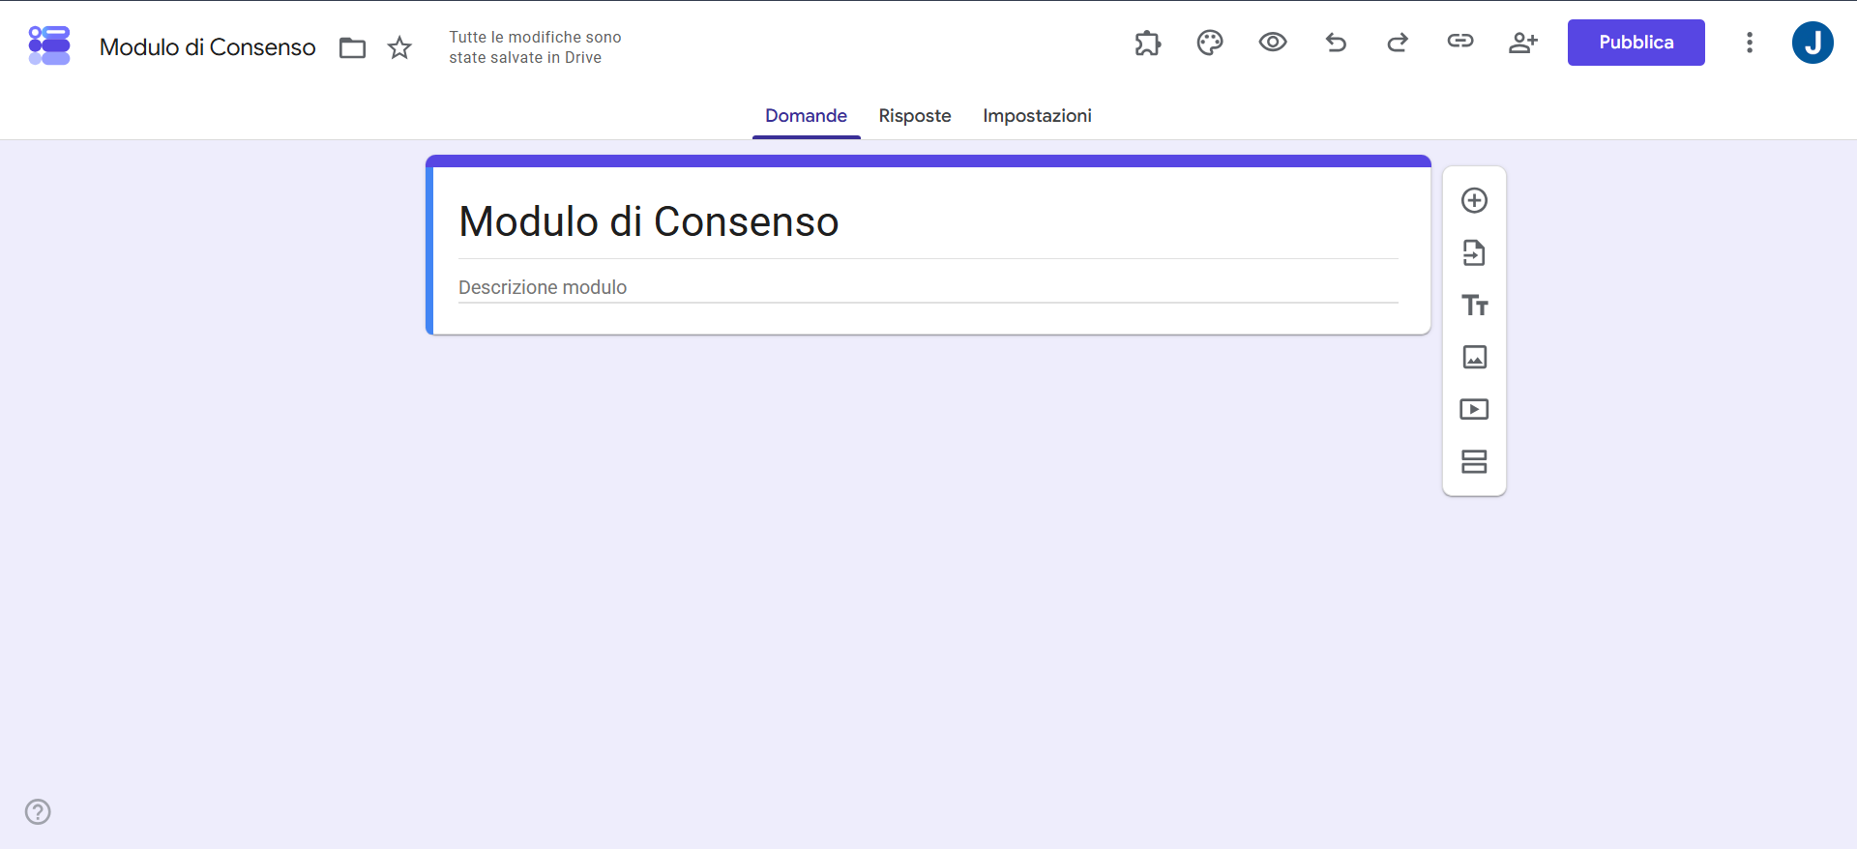Publish the form with Pubblica
This screenshot has width=1857, height=849.
(1636, 43)
